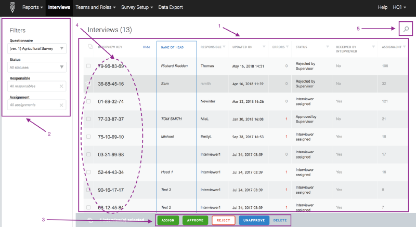
Task: Click the search magnifier icon
Action: coord(406,29)
